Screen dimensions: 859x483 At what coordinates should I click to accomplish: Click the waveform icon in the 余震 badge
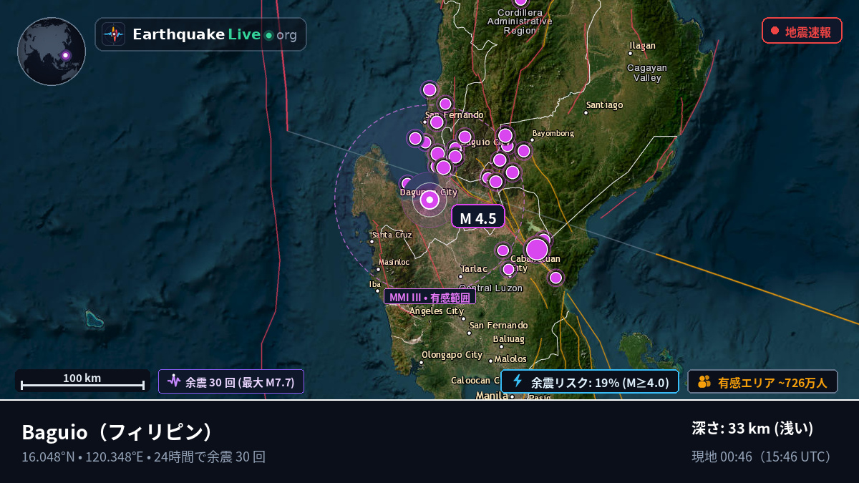[173, 381]
